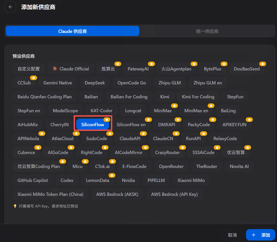Pick the AtlasCloud provider
This screenshot has width=277, height=242.
click(x=62, y=138)
